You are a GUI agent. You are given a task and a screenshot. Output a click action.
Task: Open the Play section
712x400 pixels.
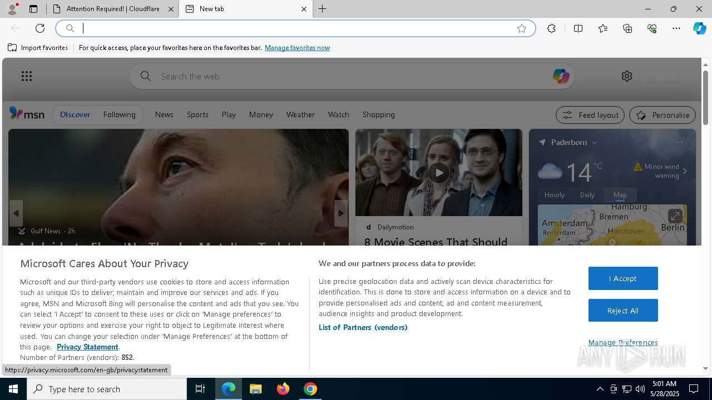(229, 114)
